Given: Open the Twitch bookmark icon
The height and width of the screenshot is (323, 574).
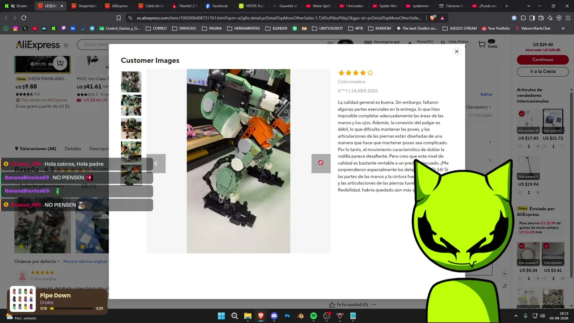Looking at the screenshot, I should click(63, 28).
